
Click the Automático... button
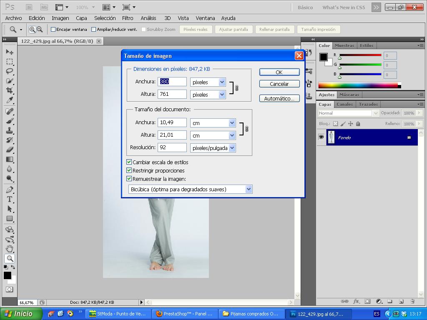click(279, 98)
